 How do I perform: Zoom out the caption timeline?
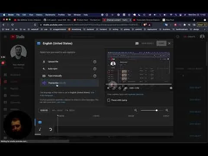point(136,110)
